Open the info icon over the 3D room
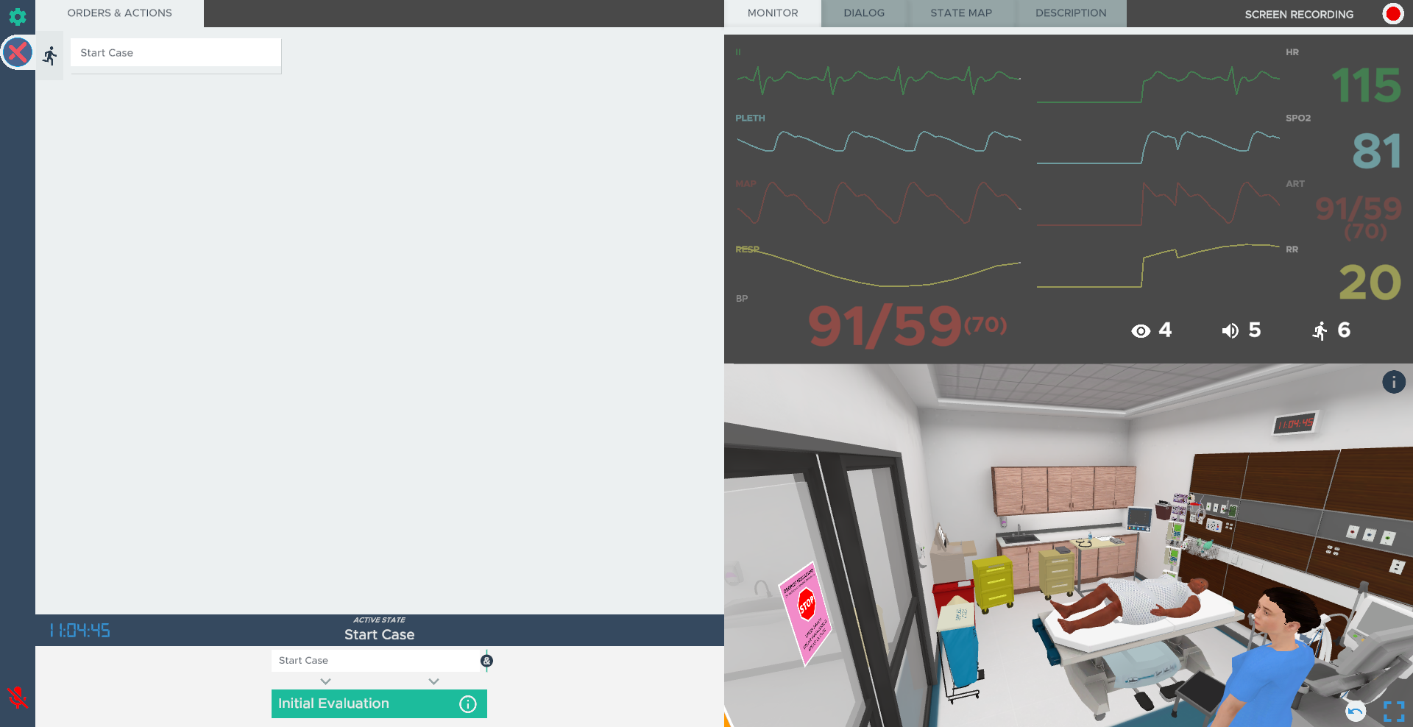 tap(1393, 382)
